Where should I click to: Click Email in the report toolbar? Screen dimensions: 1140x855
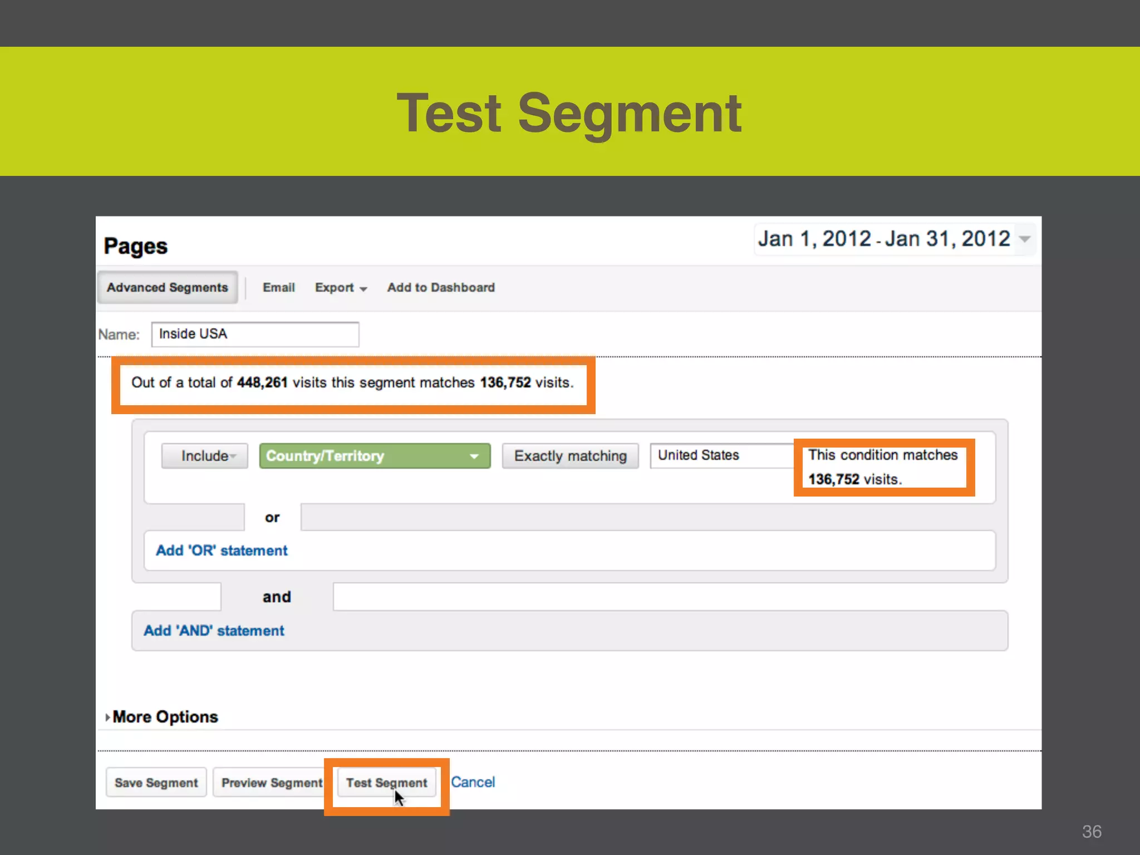pyautogui.click(x=278, y=287)
